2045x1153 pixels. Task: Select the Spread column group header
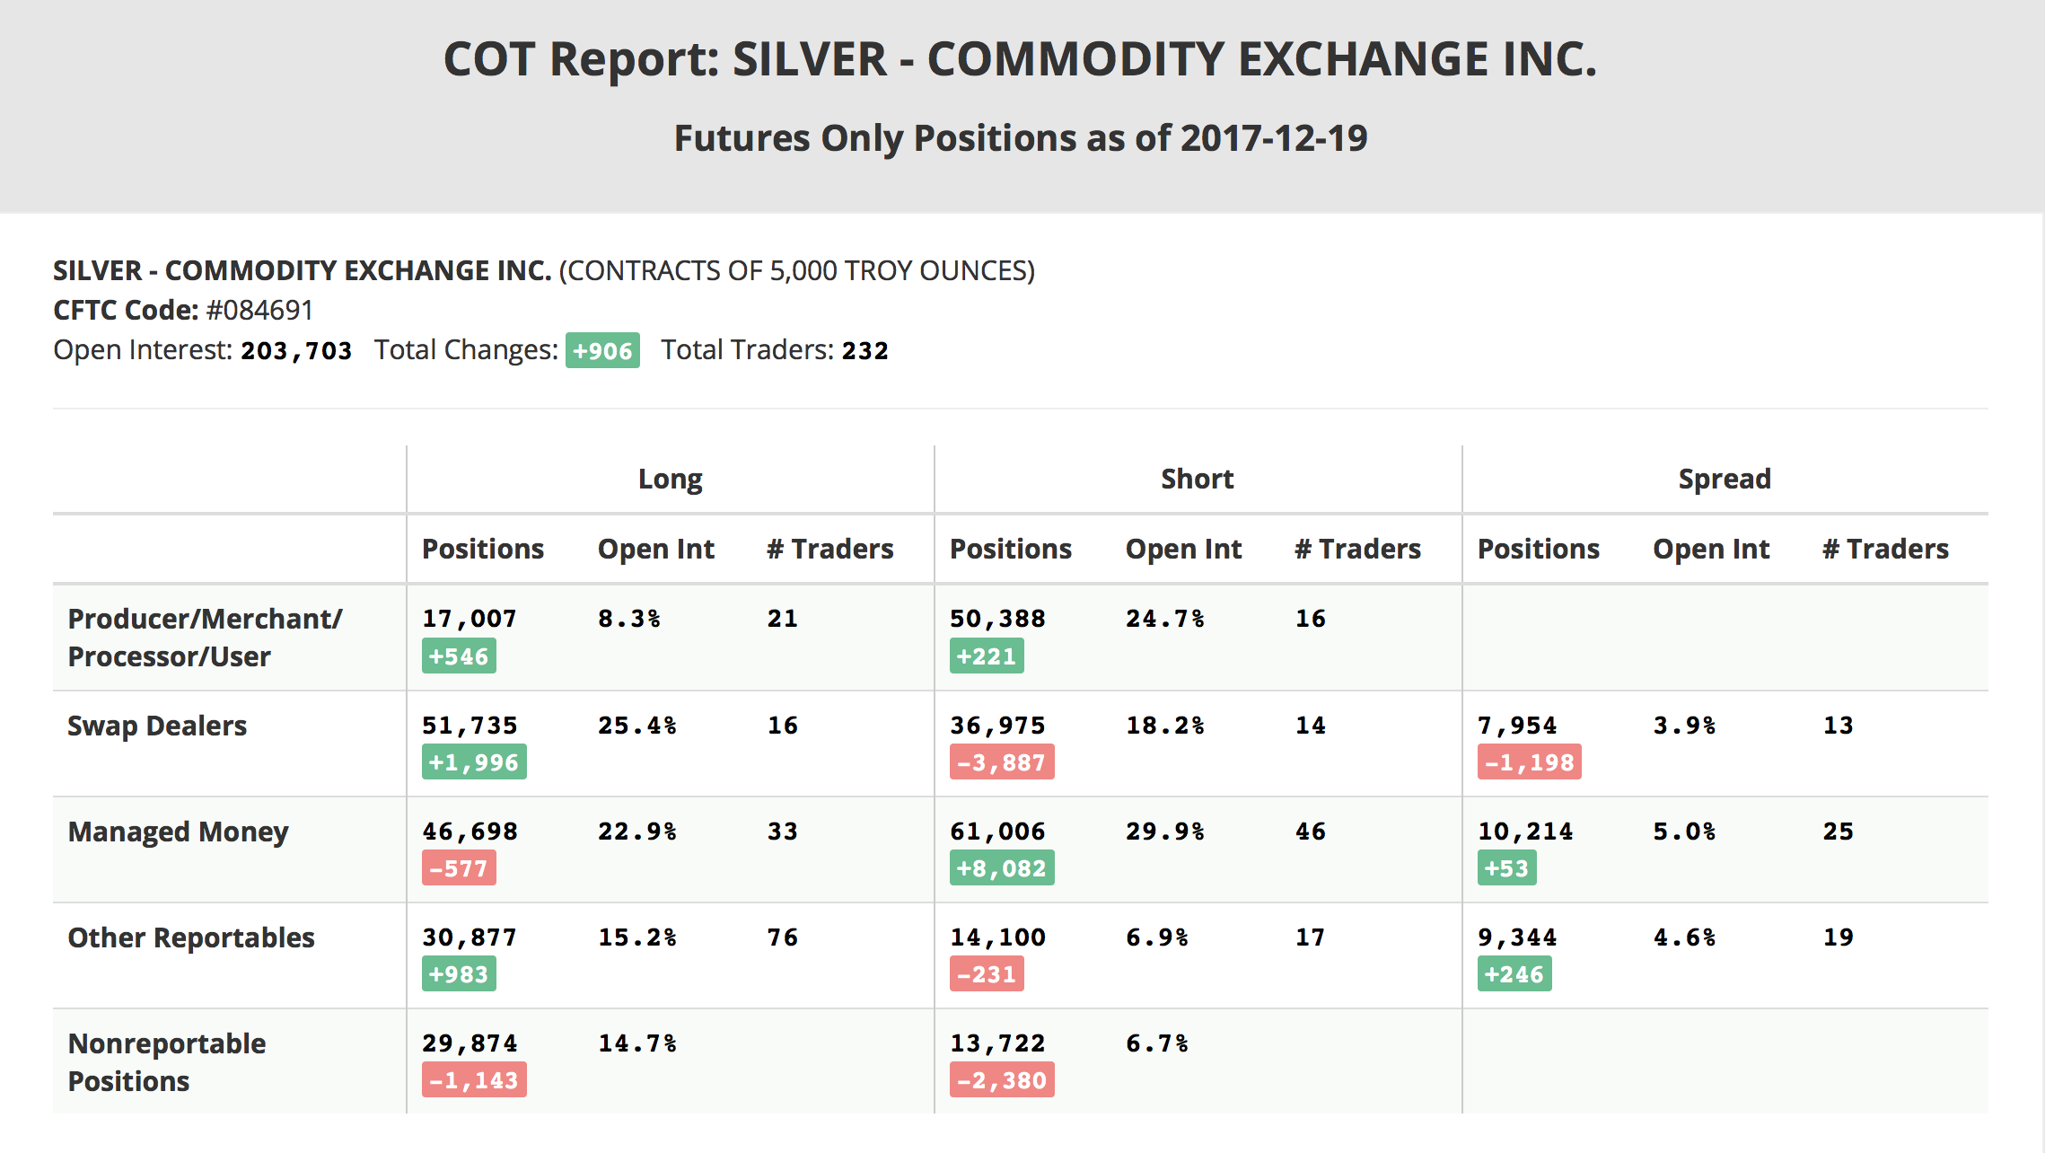point(1724,479)
